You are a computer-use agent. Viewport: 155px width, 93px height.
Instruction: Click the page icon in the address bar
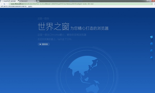point(10,4)
